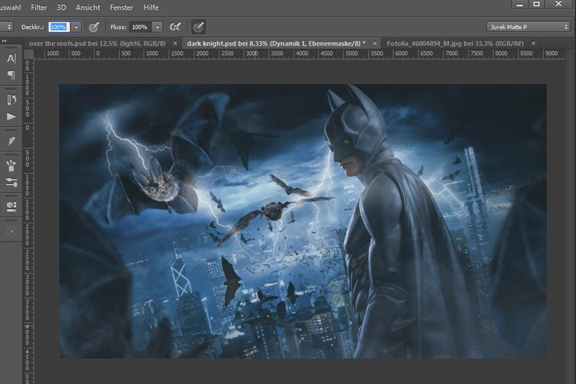Screen dimensions: 576x384
Task: Open the Fluss flow dropdown arrow
Action: 158,27
